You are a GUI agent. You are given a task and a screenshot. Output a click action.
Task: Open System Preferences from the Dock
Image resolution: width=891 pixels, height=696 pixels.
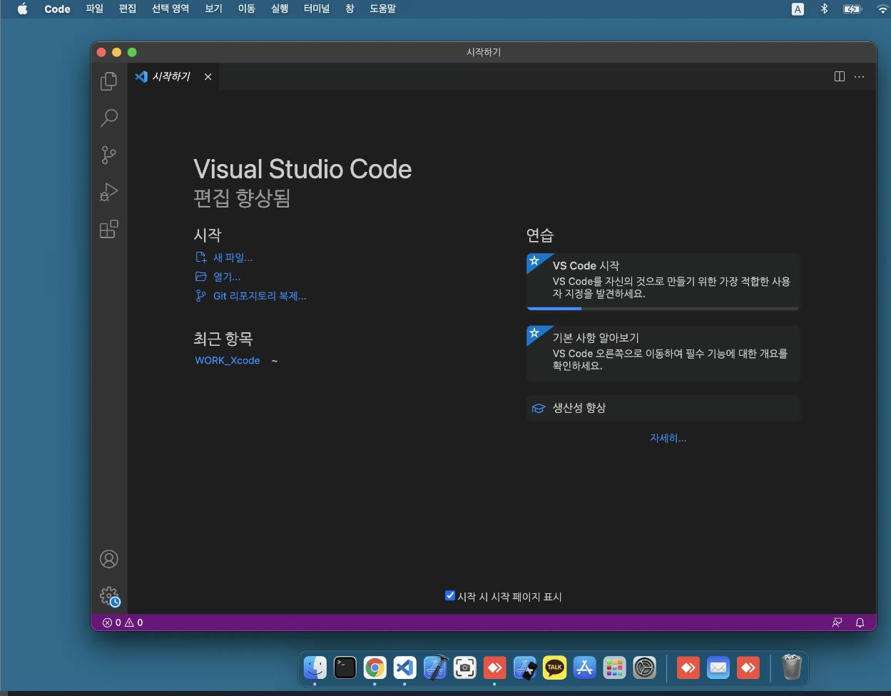[x=645, y=667]
